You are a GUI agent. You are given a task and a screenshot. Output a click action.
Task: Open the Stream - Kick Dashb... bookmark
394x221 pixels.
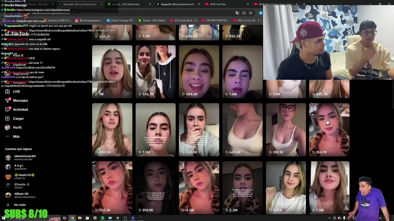(x=152, y=21)
